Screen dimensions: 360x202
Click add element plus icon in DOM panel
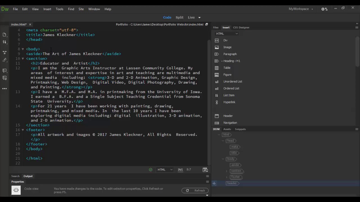(214, 183)
